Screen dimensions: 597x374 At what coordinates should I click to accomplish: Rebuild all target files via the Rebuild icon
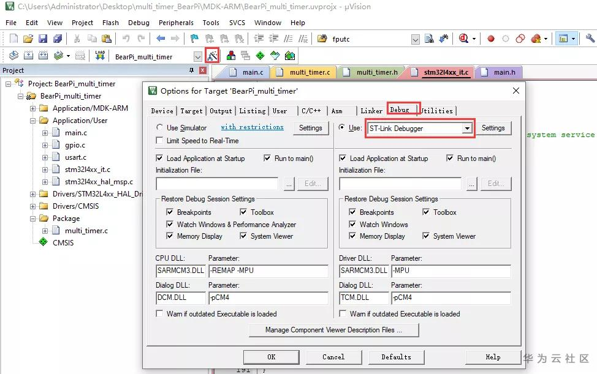pos(44,56)
